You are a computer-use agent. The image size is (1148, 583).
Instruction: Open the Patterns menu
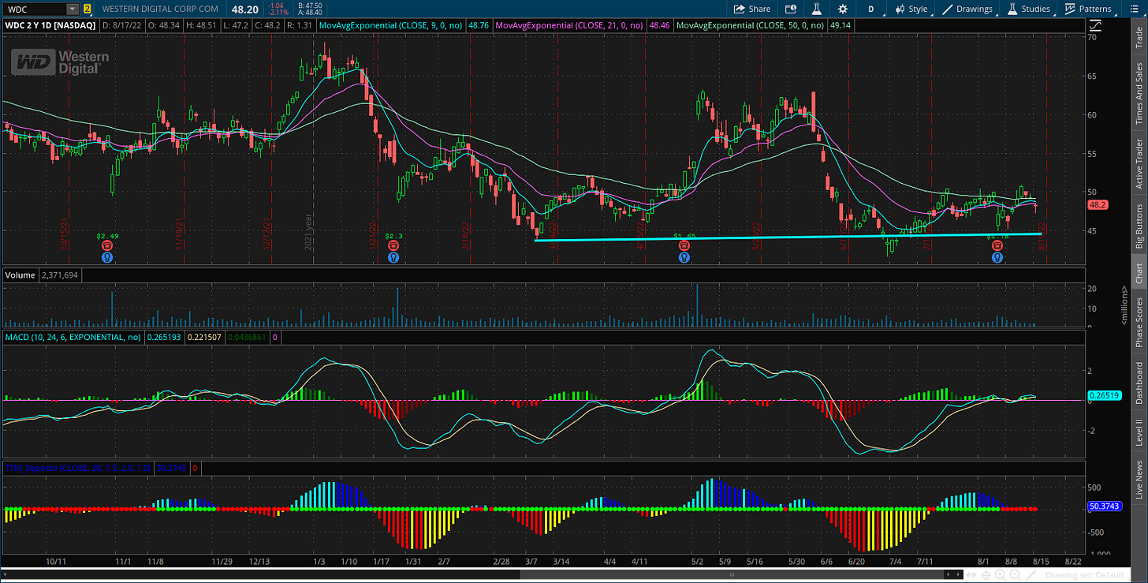[1088, 9]
